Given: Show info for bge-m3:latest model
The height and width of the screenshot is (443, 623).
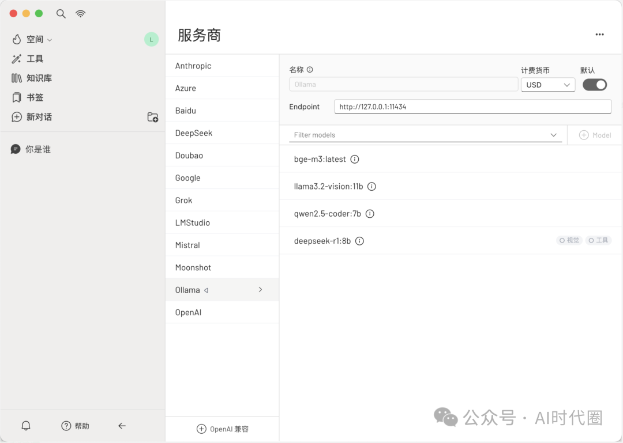Looking at the screenshot, I should pyautogui.click(x=355, y=159).
